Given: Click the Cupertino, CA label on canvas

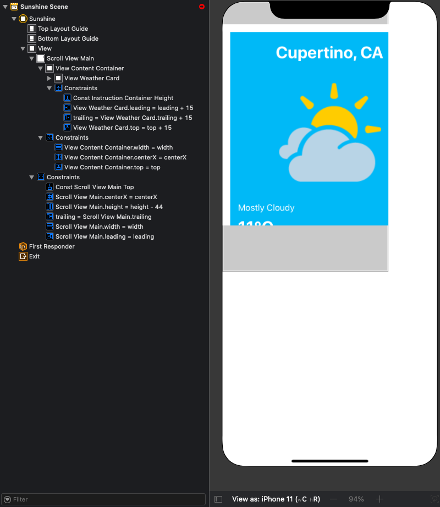Looking at the screenshot, I should click(329, 53).
